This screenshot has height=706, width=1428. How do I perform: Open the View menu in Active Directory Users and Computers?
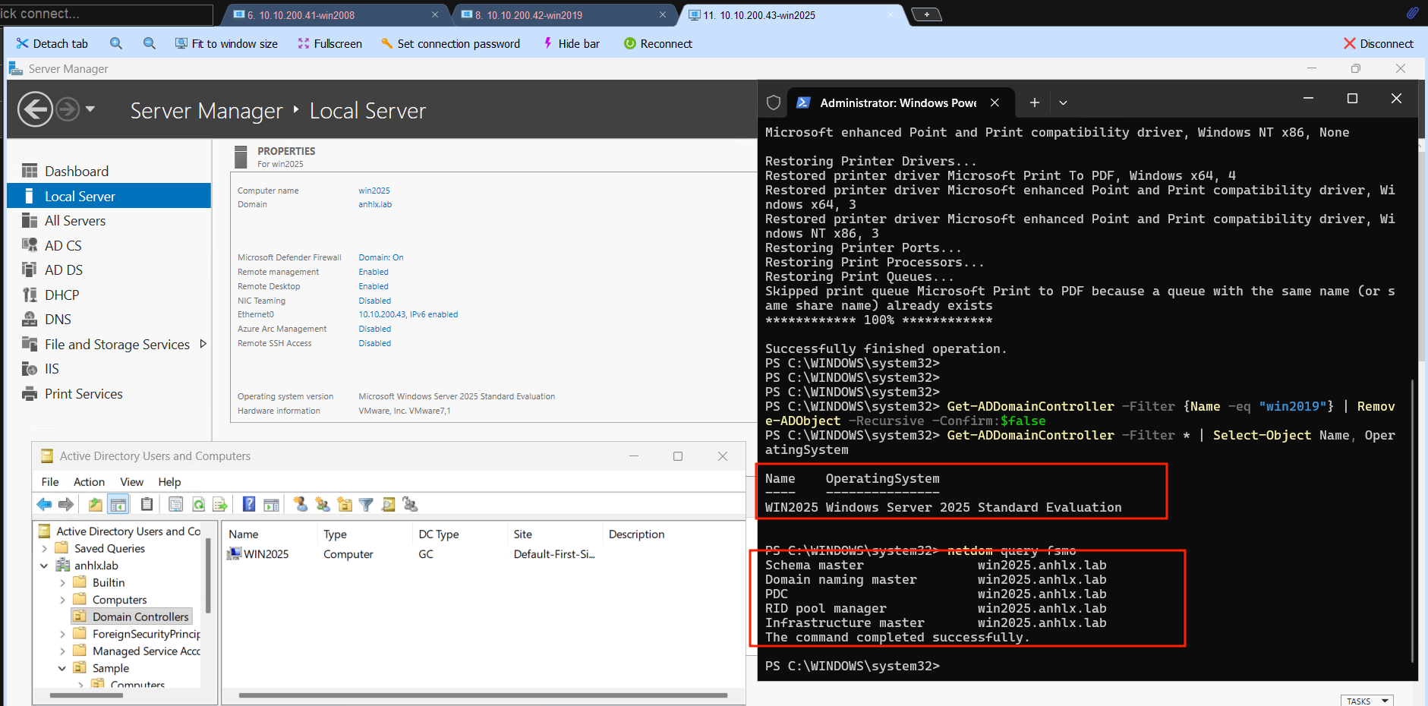(131, 482)
